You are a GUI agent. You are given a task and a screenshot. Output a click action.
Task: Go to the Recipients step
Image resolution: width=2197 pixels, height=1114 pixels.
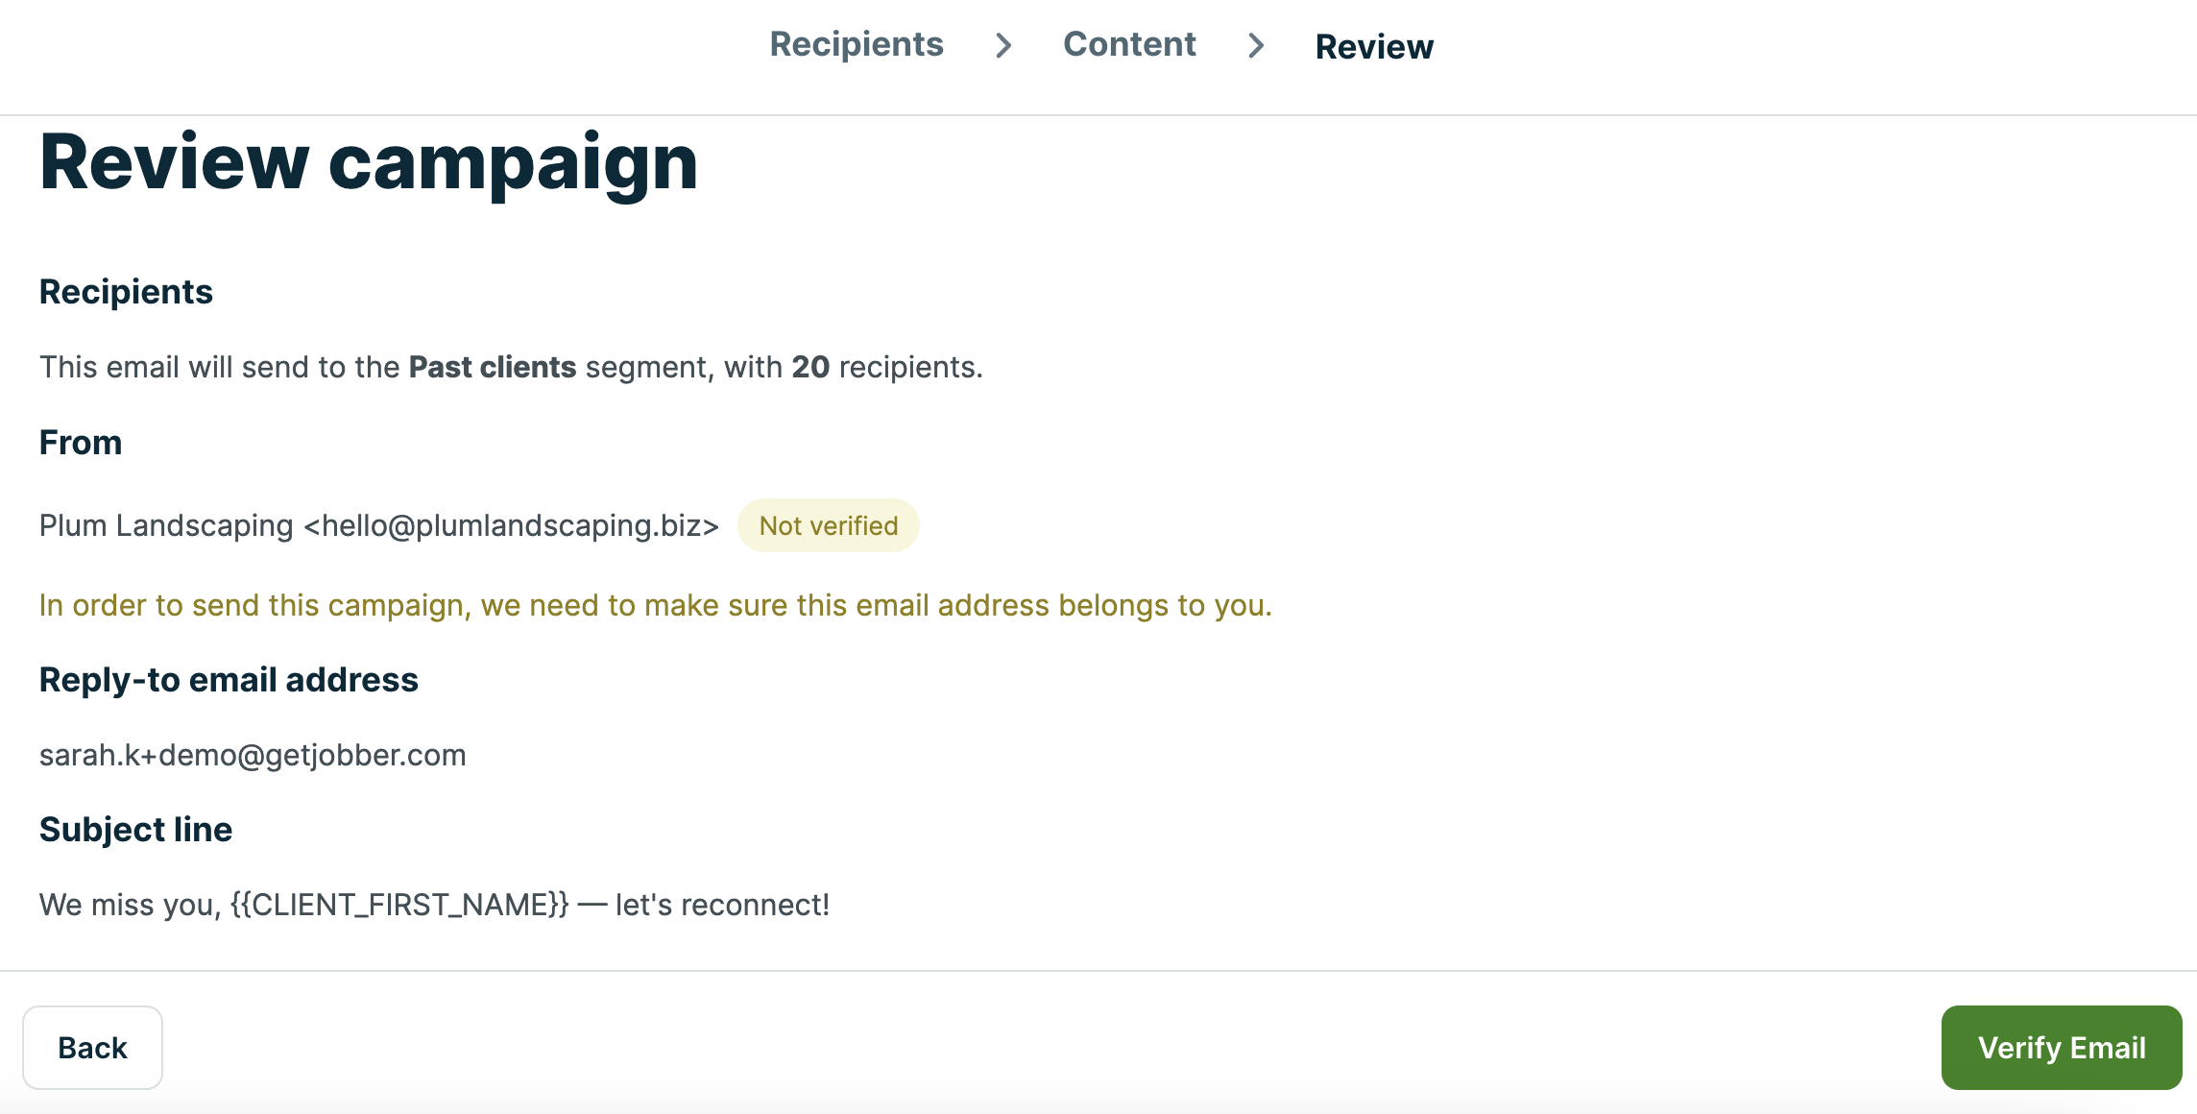856,44
